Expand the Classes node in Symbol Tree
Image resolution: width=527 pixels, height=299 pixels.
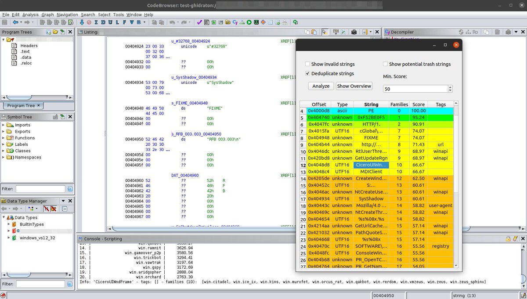(4, 151)
